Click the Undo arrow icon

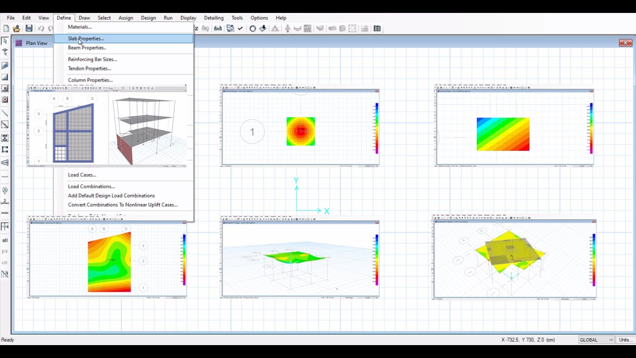[x=41, y=28]
